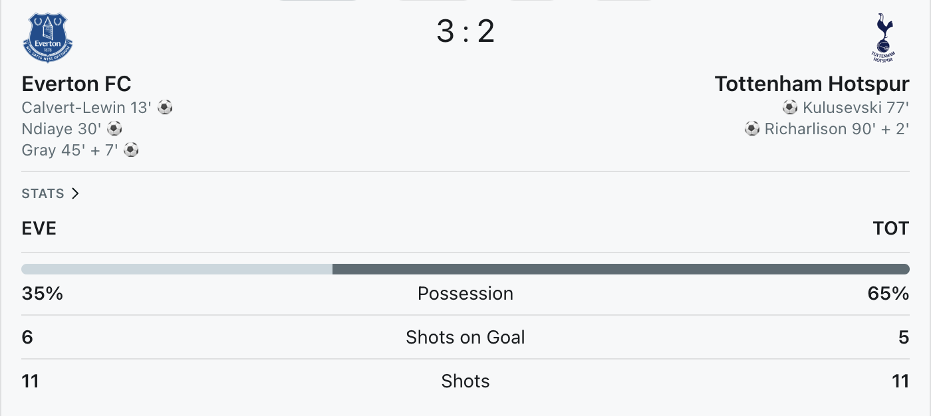
Task: Click the Shots stat row label
Action: 465,381
